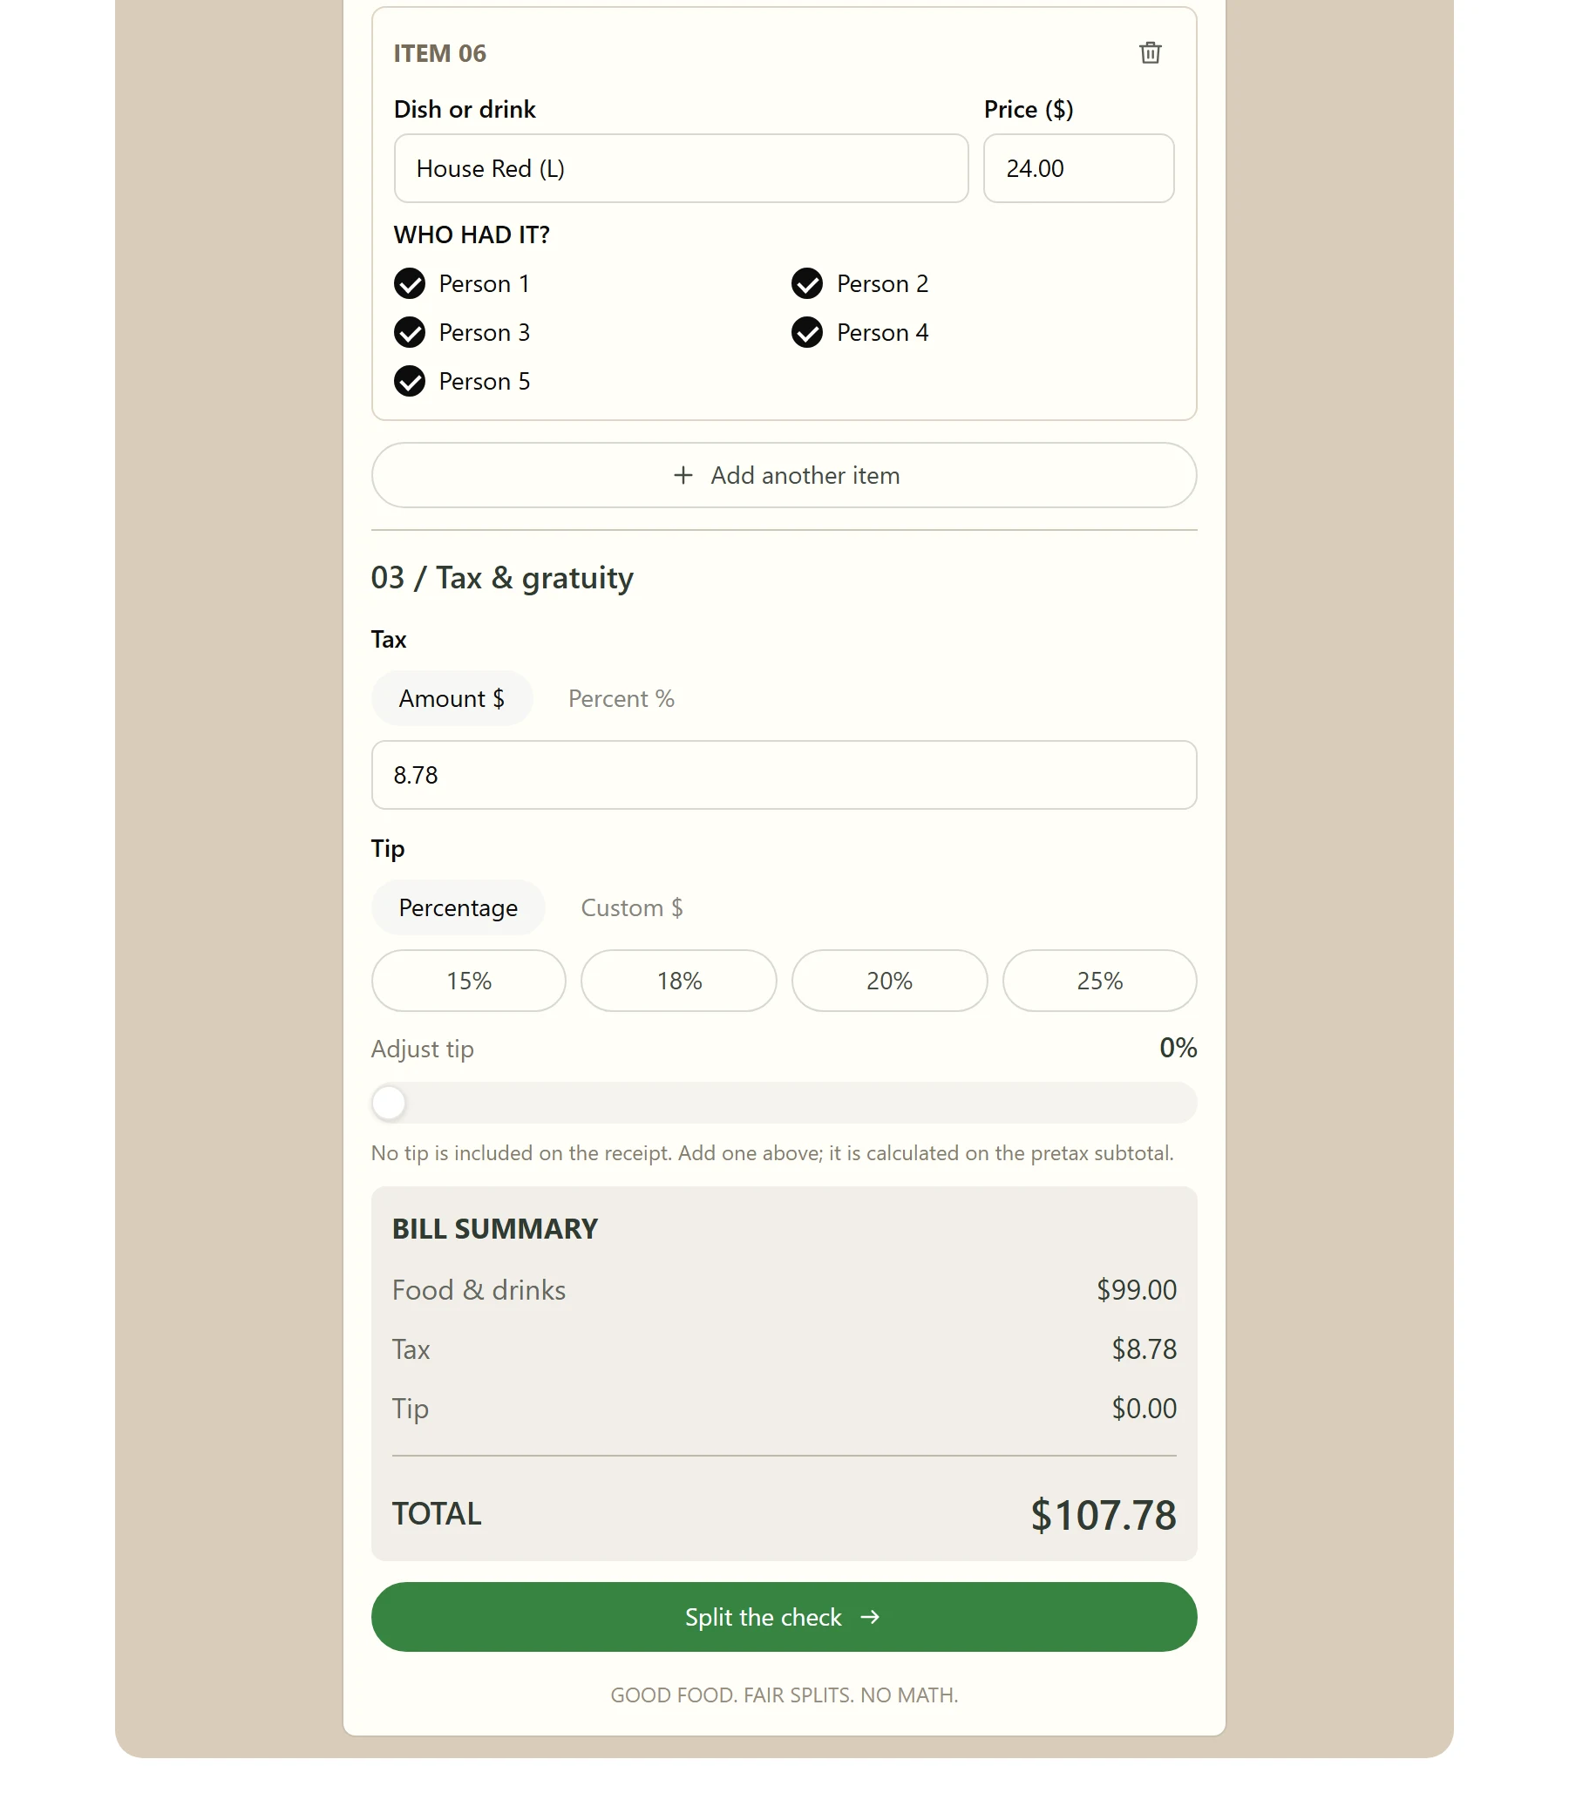Switch tip mode to Custom $
The height and width of the screenshot is (1800, 1569).
click(x=631, y=908)
